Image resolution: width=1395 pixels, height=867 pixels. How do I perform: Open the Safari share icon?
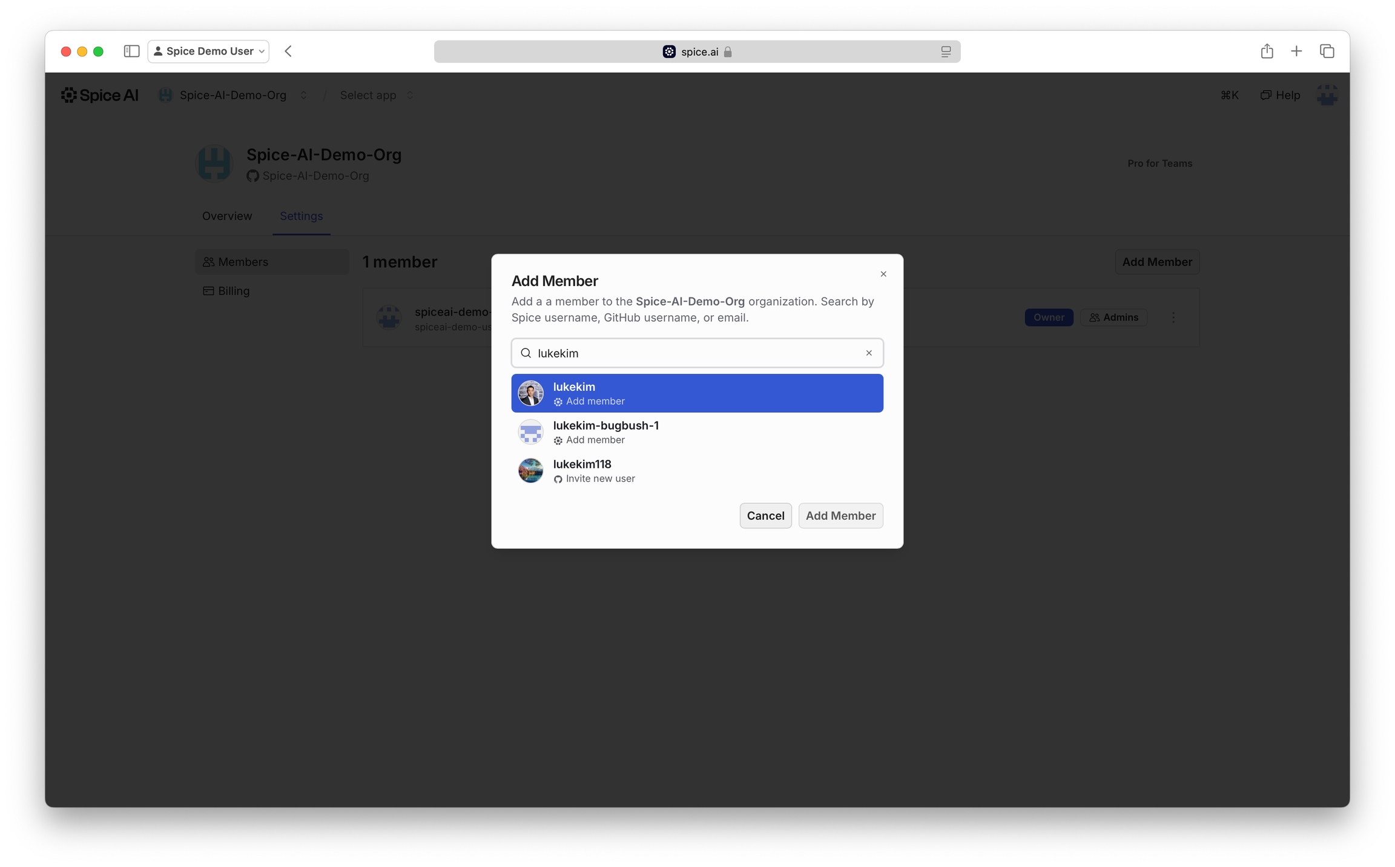(x=1267, y=51)
